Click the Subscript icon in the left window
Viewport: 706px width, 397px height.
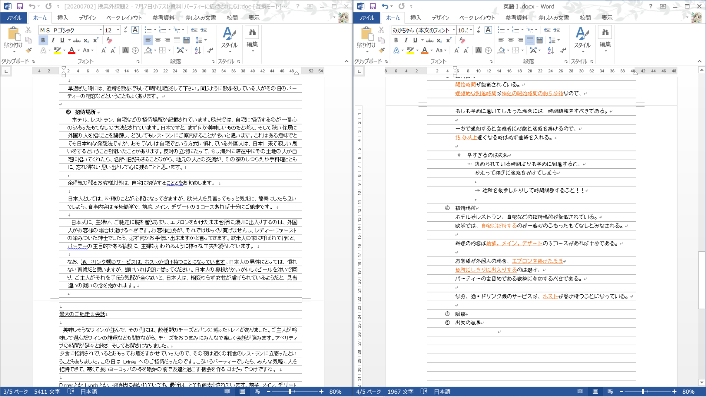[x=86, y=40]
